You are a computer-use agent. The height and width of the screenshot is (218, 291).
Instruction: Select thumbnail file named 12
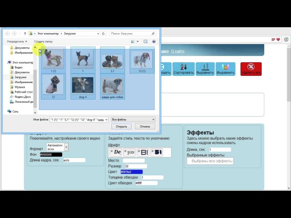pos(53,86)
